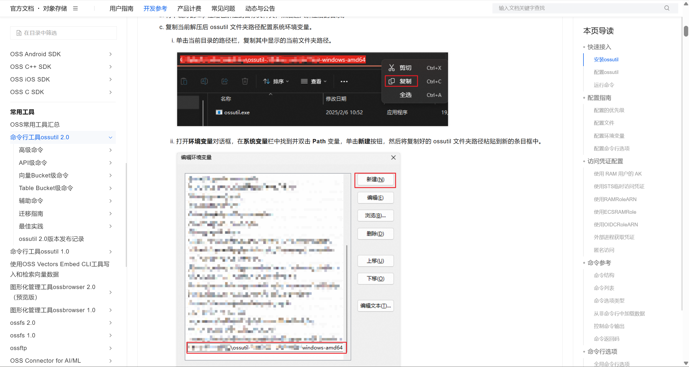Image resolution: width=689 pixels, height=367 pixels.
Task: Jump to 命令列表 section
Action: click(604, 288)
